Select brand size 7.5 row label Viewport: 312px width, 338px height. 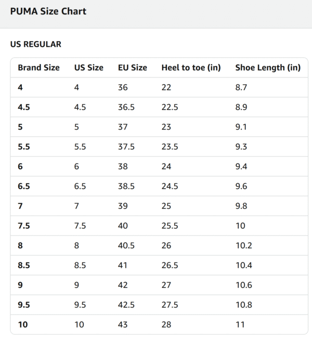point(24,226)
